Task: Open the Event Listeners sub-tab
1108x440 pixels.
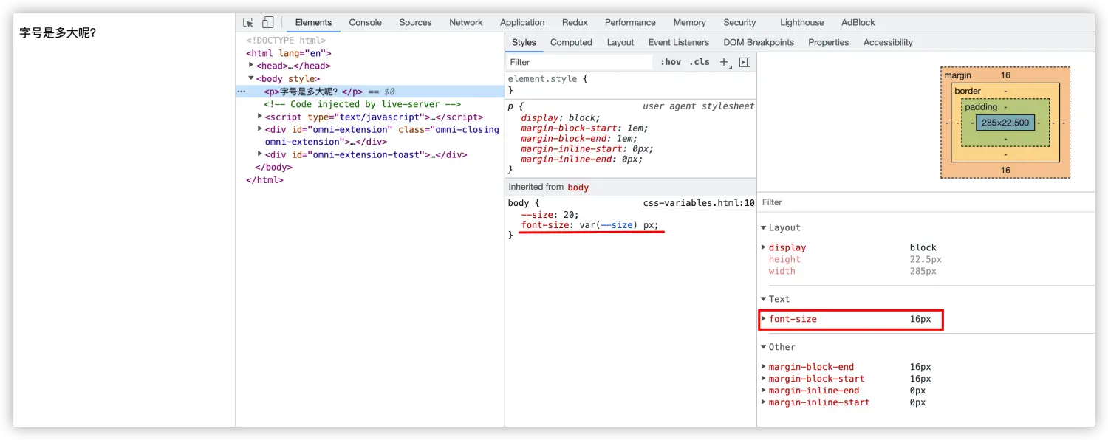Action: point(678,42)
